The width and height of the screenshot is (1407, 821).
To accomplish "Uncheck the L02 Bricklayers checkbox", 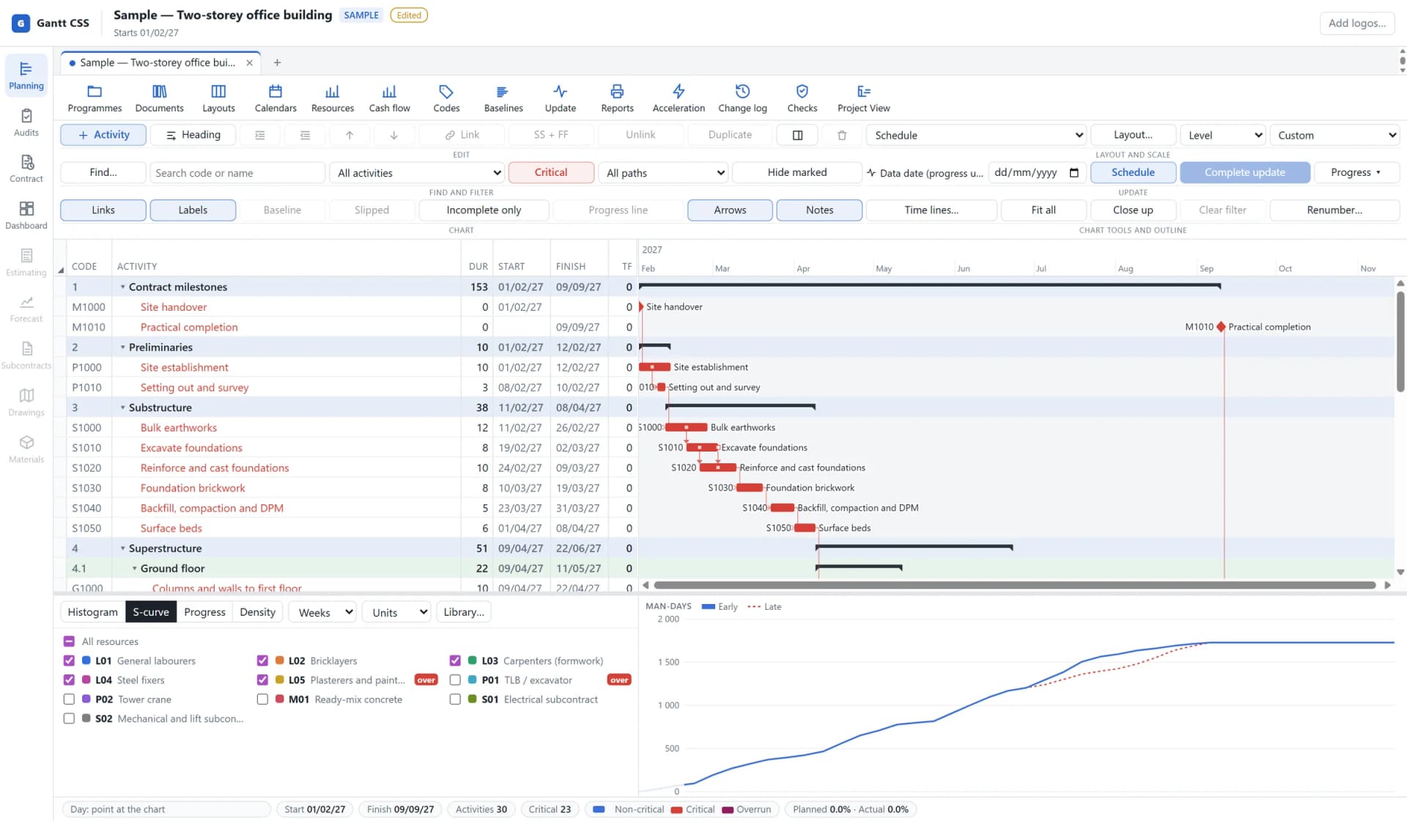I will point(262,660).
